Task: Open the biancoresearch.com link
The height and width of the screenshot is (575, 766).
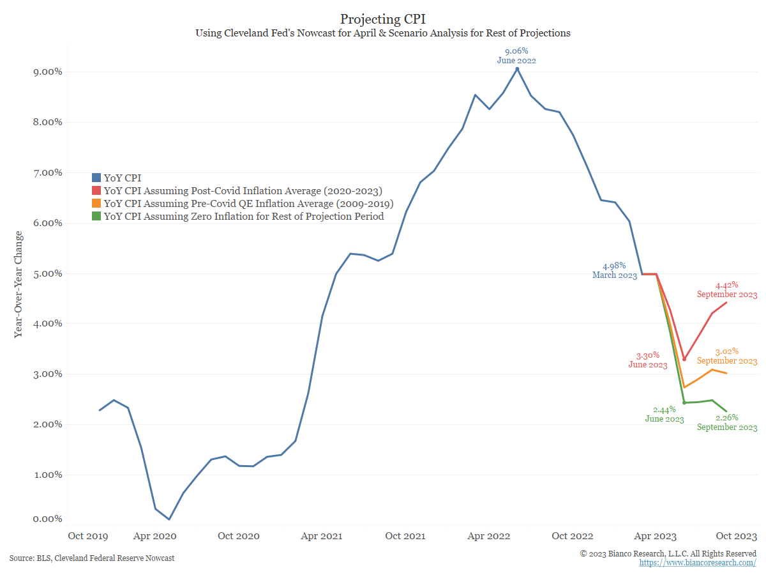Action: 698,563
